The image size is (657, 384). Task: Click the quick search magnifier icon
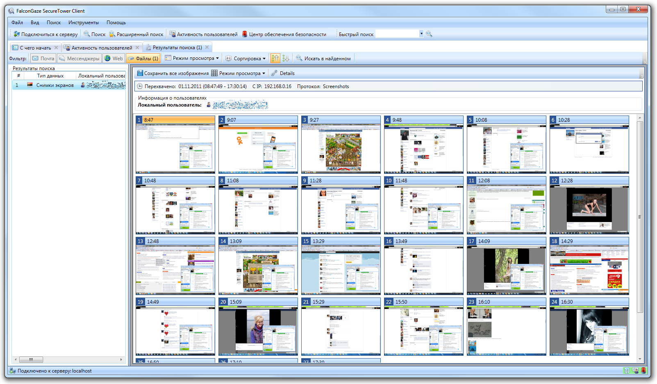point(429,34)
